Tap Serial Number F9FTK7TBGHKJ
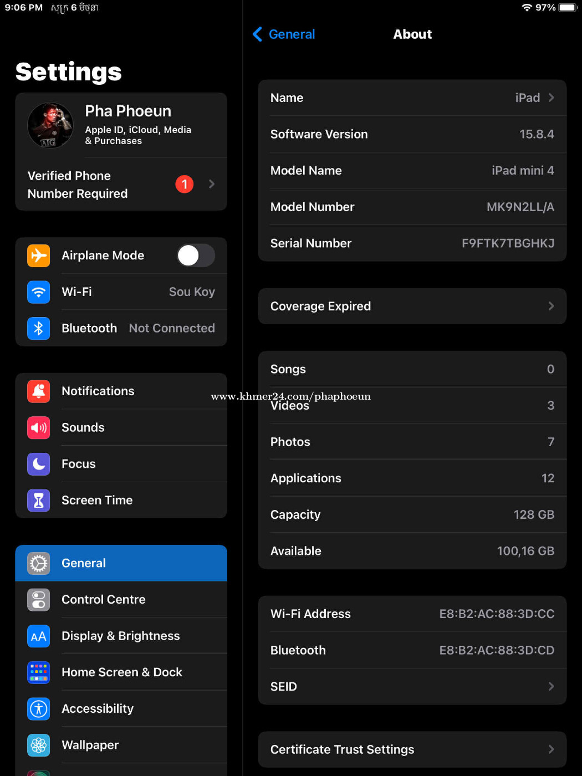Viewport: 582px width, 776px height. pos(508,243)
